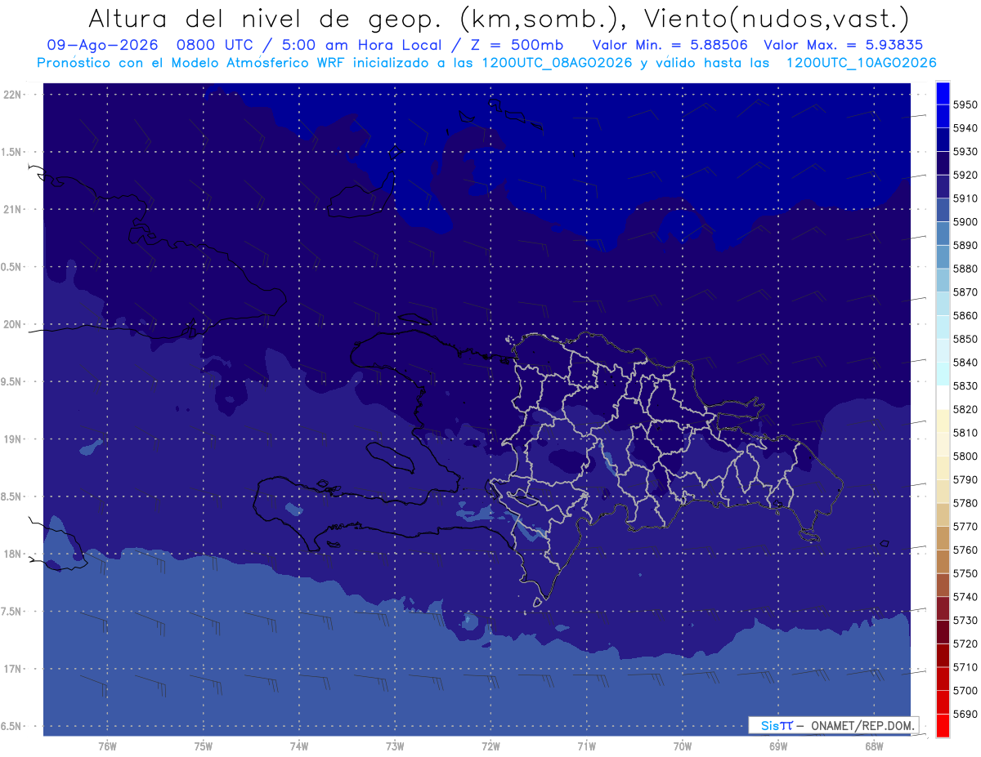Image resolution: width=981 pixels, height=757 pixels.
Task: Click the '68W' longitude label
Action: (874, 746)
